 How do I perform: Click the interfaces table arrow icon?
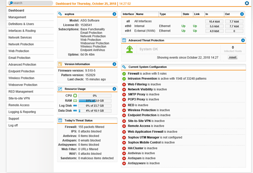pos(242,14)
